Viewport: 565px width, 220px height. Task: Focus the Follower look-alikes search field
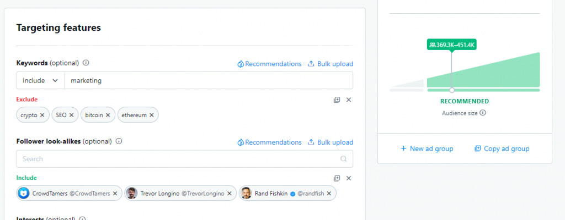pos(184,158)
